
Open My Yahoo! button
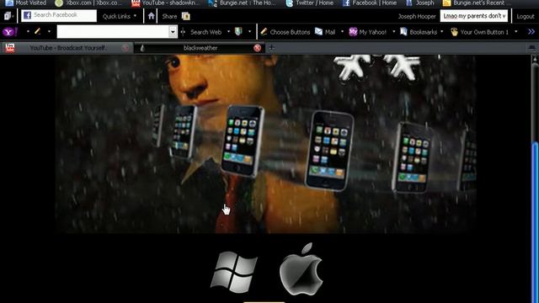coord(368,32)
